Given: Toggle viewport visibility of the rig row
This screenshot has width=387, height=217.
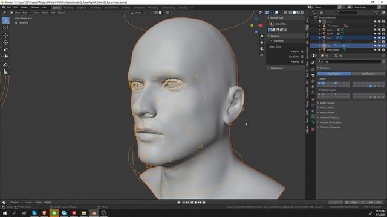Looking at the screenshot, I should coord(379,46).
